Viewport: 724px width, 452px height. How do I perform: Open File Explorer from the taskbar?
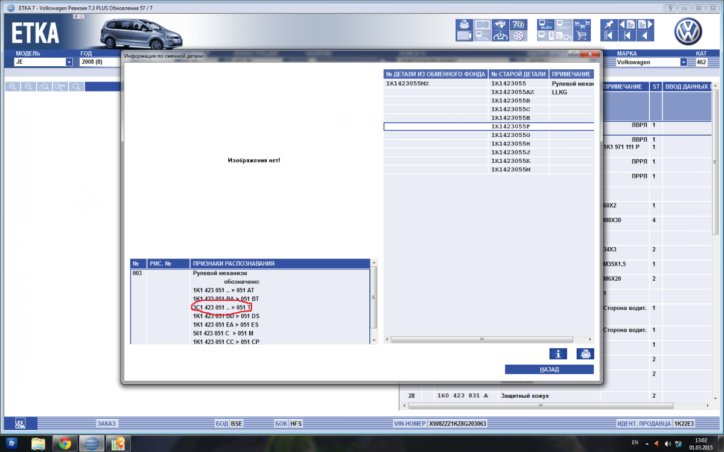pyautogui.click(x=39, y=444)
